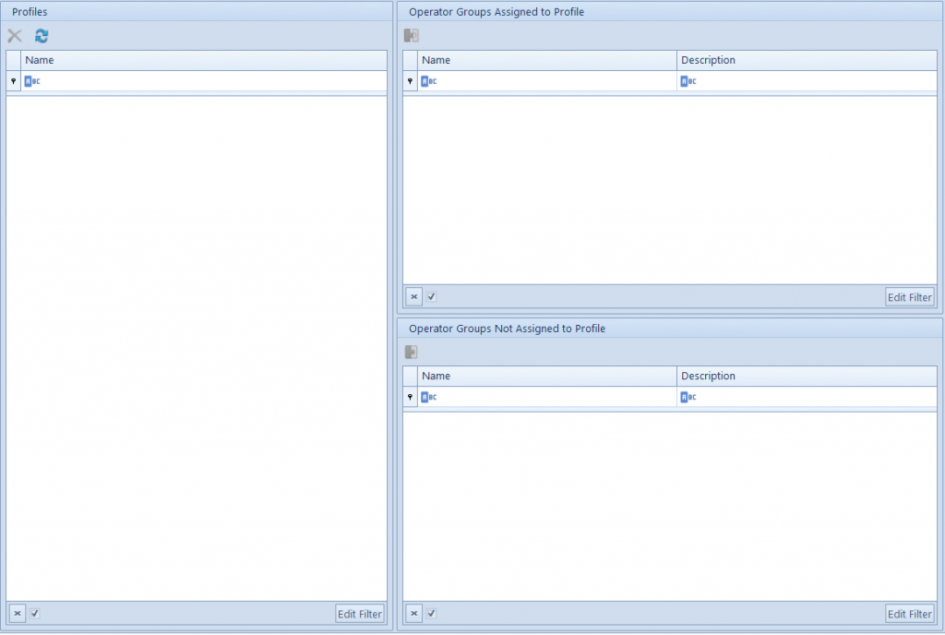The height and width of the screenshot is (635, 945).
Task: Click the filter key icon in Operator Groups Not Assigned
Action: click(x=410, y=397)
